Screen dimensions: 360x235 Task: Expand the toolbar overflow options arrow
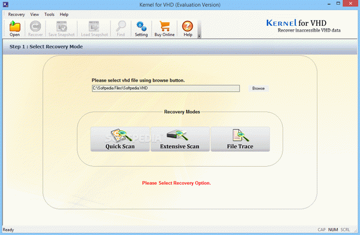(x=199, y=36)
